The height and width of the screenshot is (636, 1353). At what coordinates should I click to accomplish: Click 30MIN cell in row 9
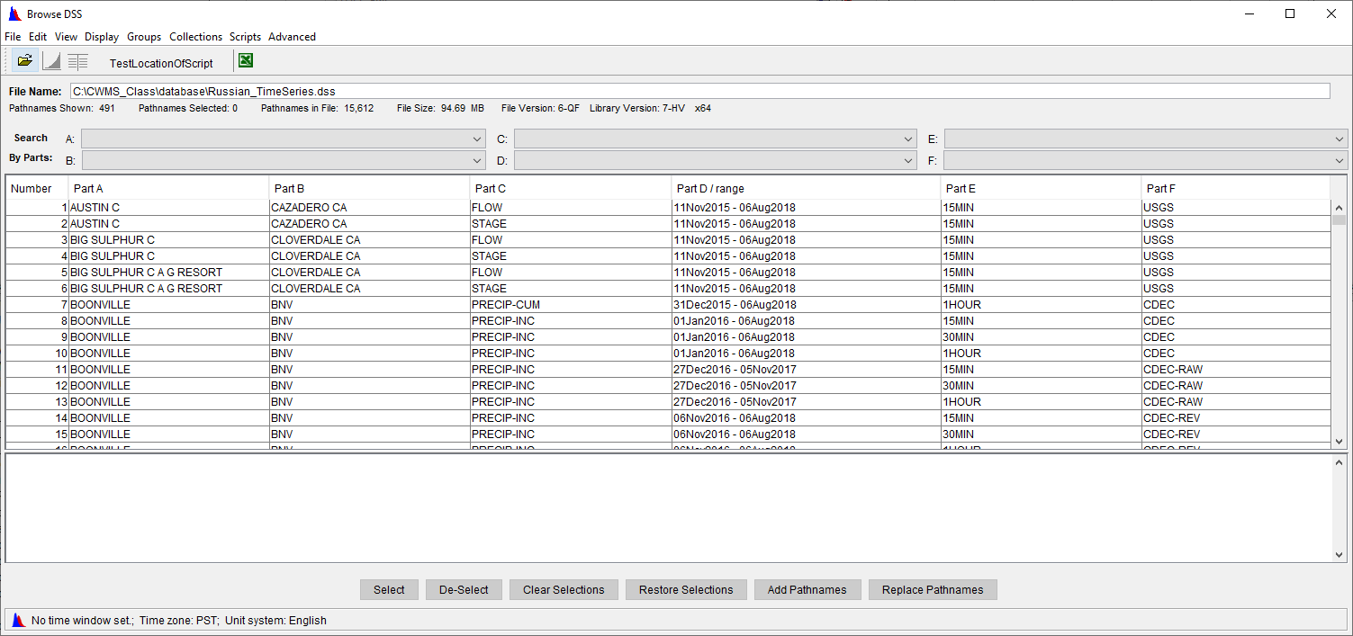click(x=1041, y=337)
